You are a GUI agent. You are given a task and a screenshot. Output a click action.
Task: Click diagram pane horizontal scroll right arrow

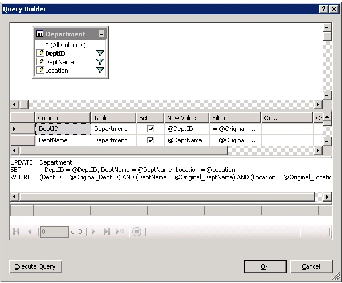[x=318, y=105]
